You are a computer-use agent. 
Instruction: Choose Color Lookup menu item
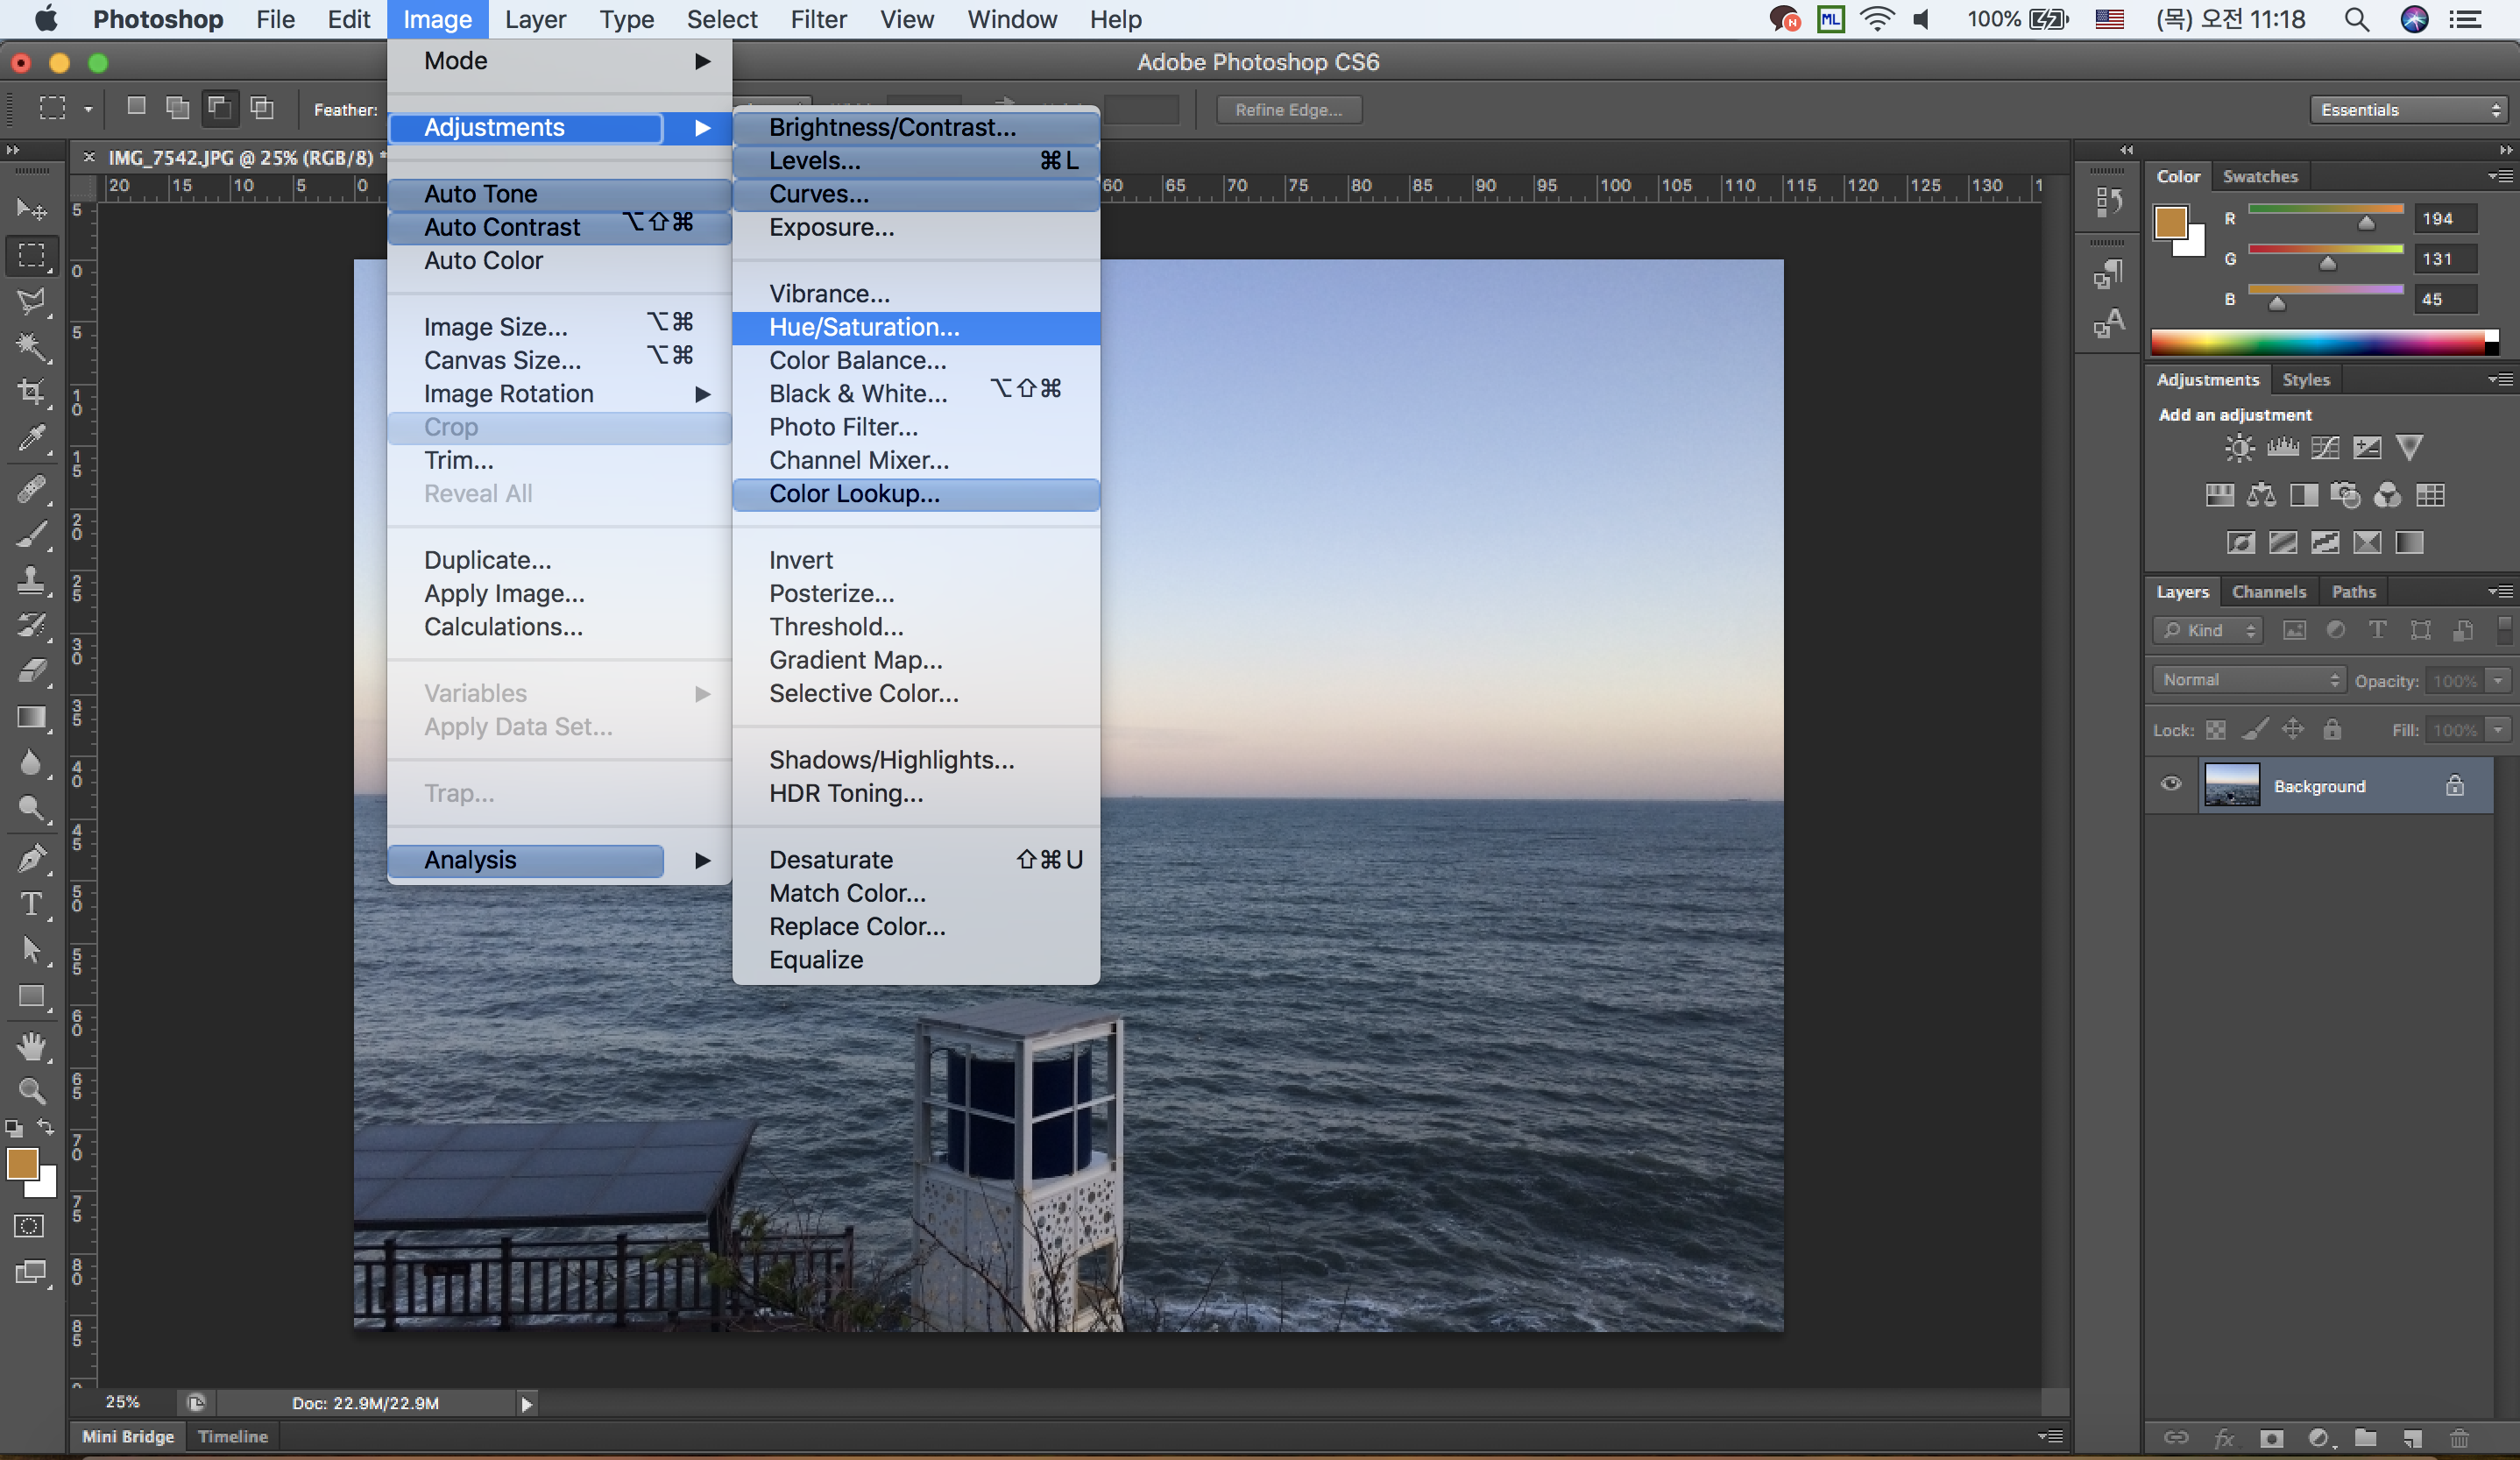tap(916, 494)
